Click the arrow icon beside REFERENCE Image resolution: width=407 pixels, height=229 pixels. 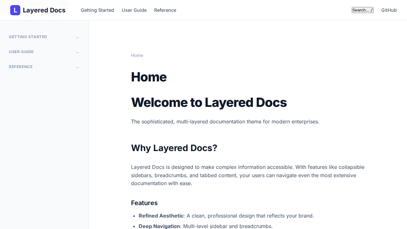click(x=77, y=67)
